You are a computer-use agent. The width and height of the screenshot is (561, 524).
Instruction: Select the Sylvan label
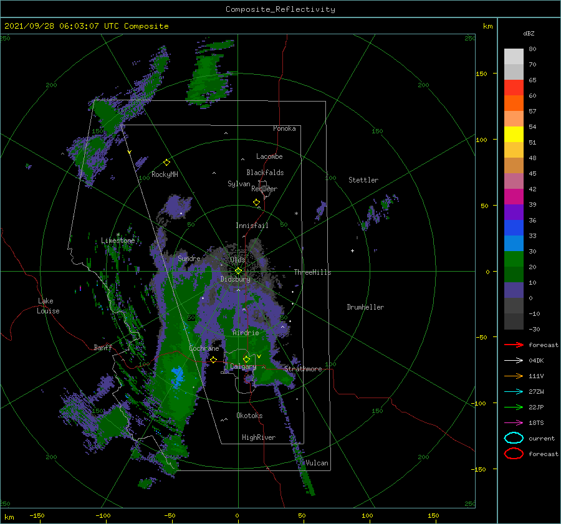pyautogui.click(x=239, y=184)
